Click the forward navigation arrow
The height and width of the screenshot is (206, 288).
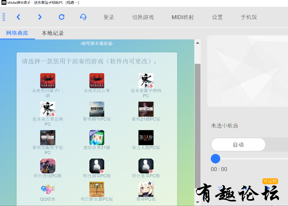click(40, 17)
